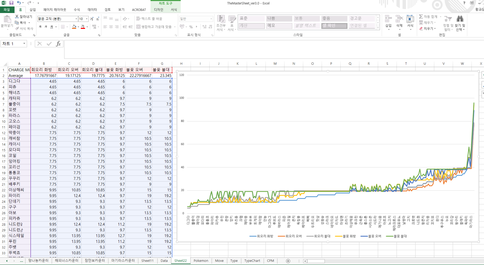Switch to the Pokemon sheet tab

[x=201, y=261]
